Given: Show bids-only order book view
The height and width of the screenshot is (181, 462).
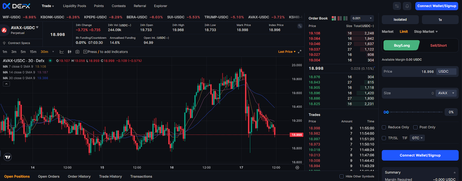Looking at the screenshot, I should 345,18.
